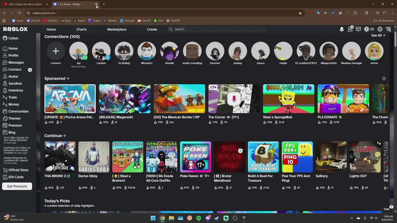397x223 pixels.
Task: Open Lights OUT game thumbnail
Action: click(365, 157)
